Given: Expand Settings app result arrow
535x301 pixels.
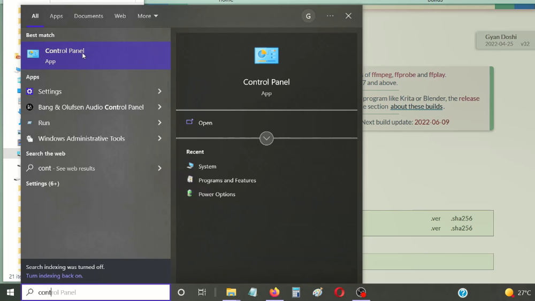Looking at the screenshot, I should pyautogui.click(x=159, y=91).
